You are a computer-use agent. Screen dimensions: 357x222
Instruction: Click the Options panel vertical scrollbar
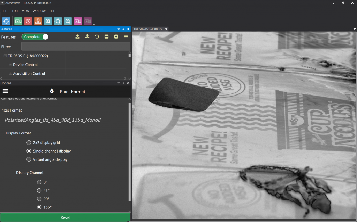pos(130,152)
